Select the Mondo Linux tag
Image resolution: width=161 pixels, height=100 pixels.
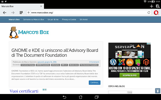pos(74,65)
